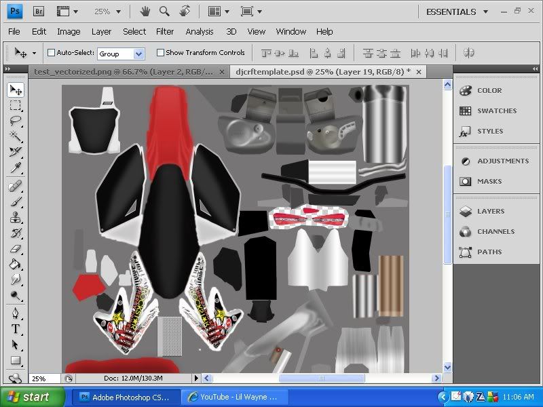Open the Layer menu

point(101,31)
